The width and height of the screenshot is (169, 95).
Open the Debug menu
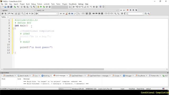34,4
